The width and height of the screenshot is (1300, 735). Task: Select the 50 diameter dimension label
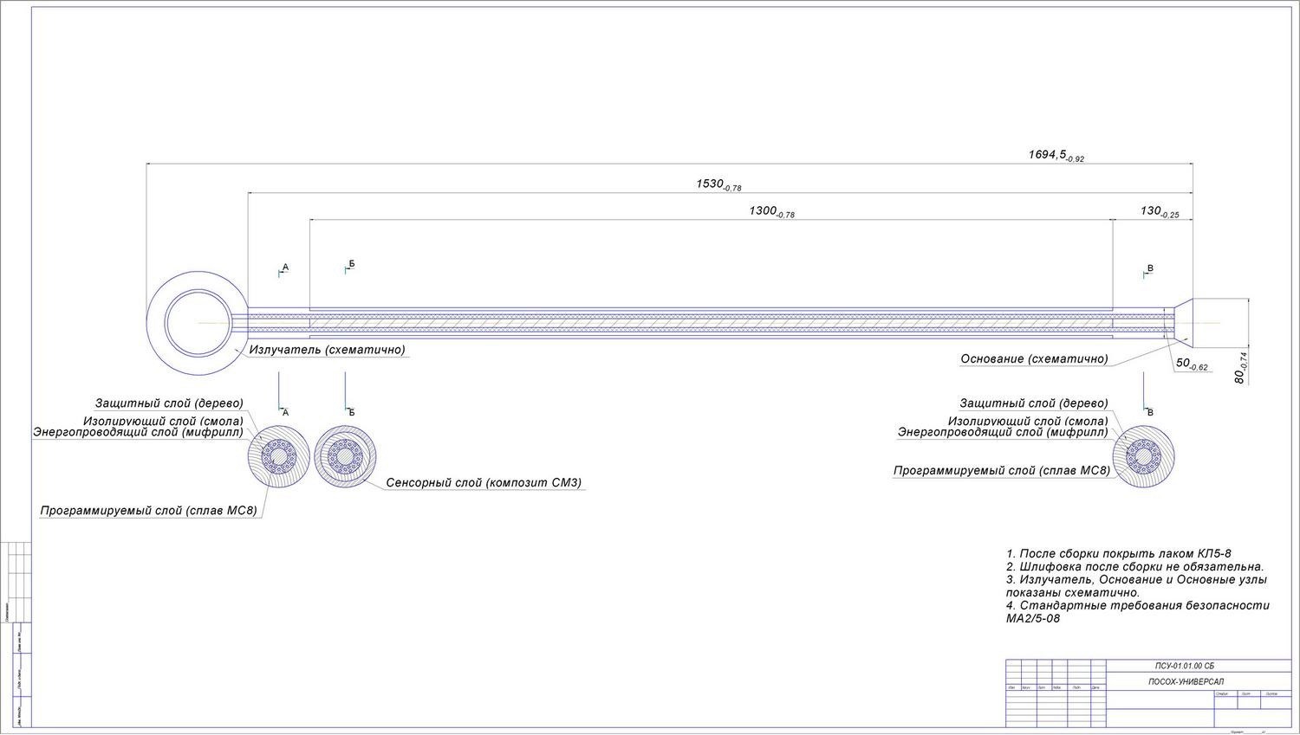(1192, 364)
